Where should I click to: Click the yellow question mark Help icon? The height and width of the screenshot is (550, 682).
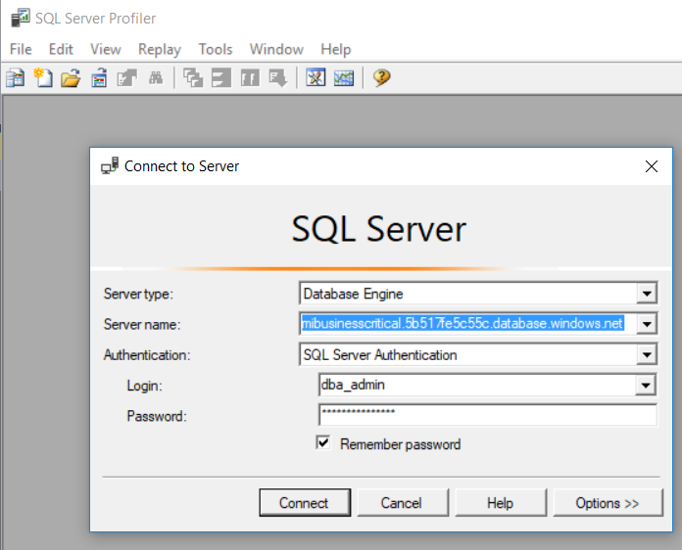coord(382,78)
